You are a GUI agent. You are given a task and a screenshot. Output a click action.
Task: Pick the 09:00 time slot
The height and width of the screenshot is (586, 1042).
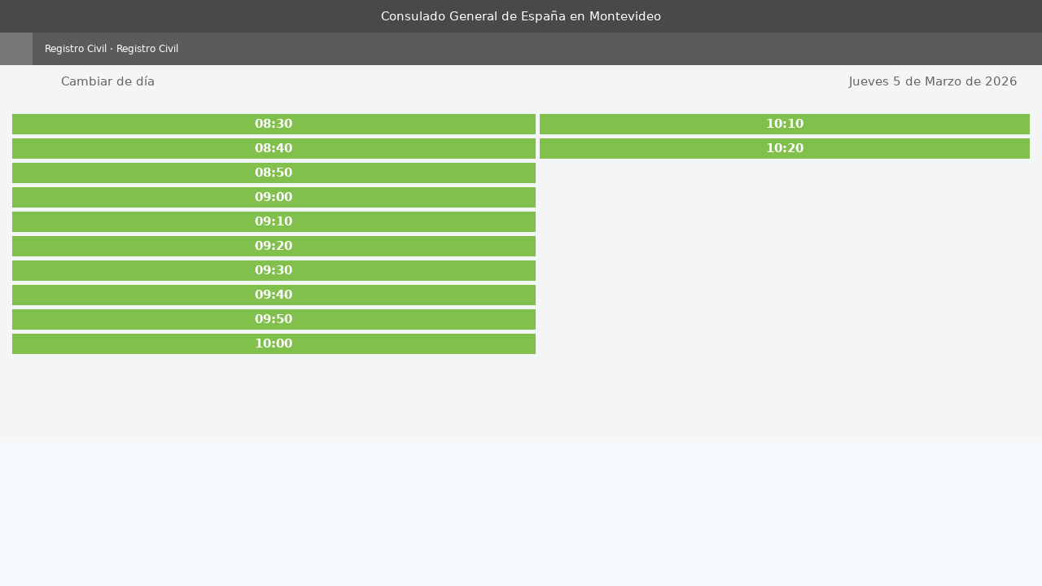coord(274,197)
